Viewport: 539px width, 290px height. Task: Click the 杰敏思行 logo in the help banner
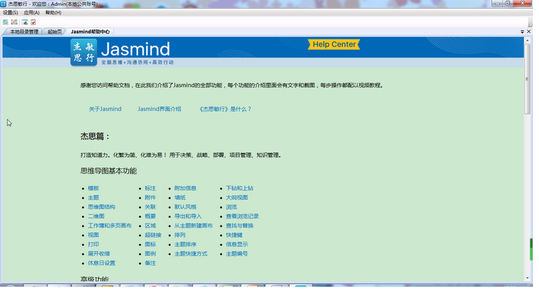coord(84,52)
